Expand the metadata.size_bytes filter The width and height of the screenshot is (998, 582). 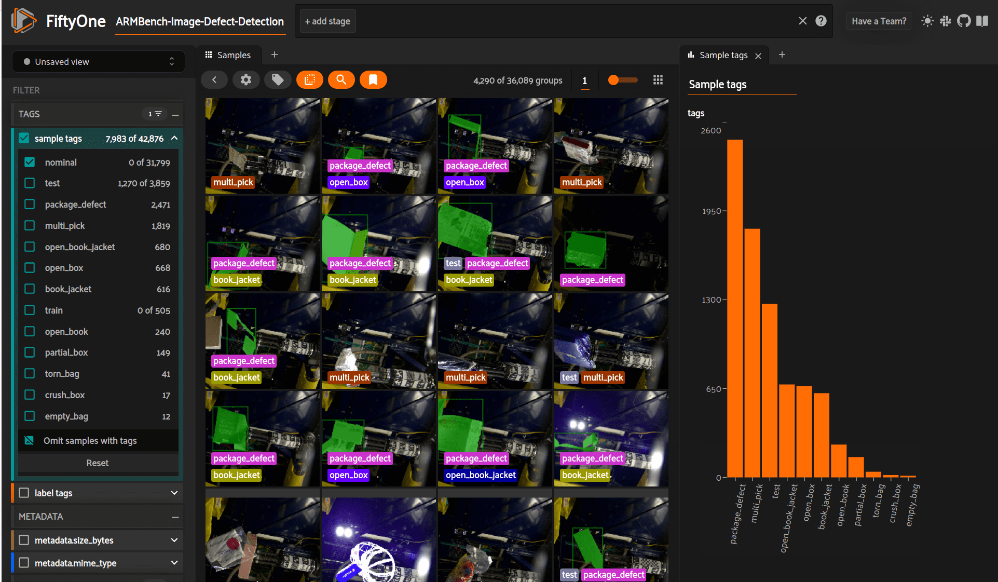click(x=174, y=540)
